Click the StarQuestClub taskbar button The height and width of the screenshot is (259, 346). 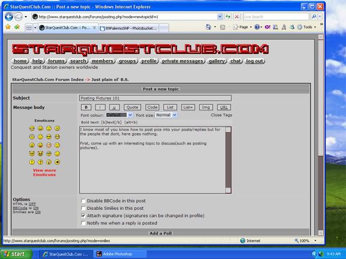point(65,254)
